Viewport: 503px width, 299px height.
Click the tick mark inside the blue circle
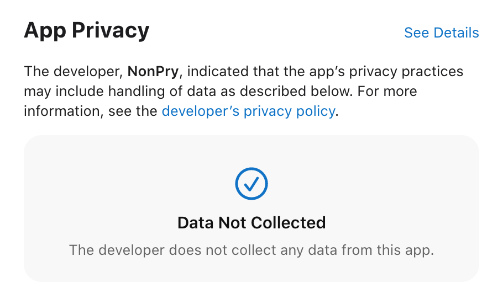[x=252, y=184]
